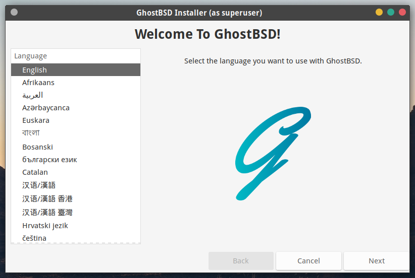Click the Next button

tap(376, 261)
